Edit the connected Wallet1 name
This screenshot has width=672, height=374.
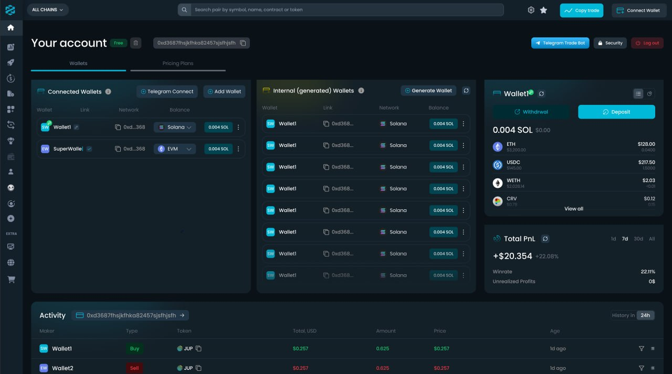pos(76,127)
